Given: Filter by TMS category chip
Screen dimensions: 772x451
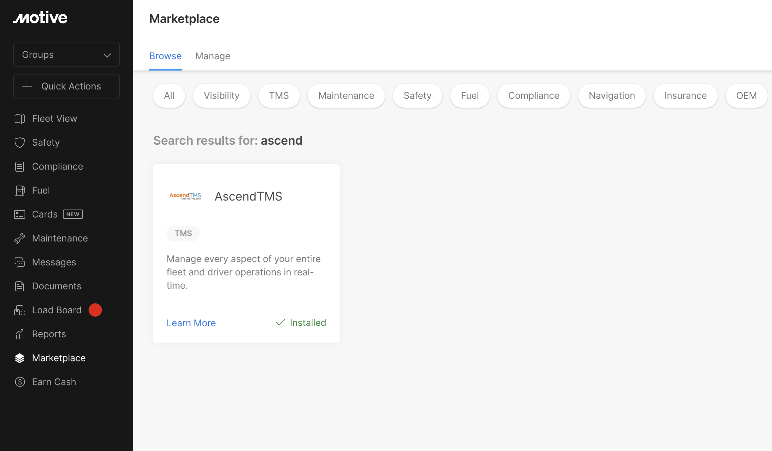Looking at the screenshot, I should point(279,96).
